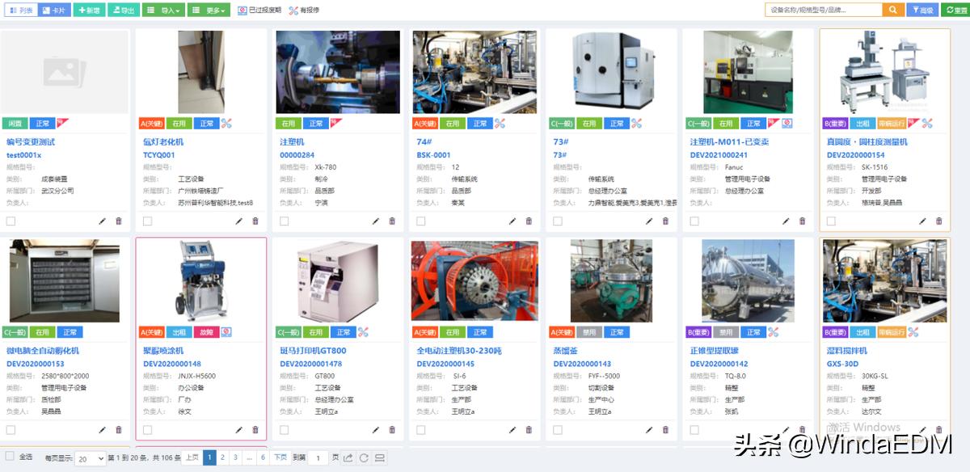Click 已过报废期 legend label
Screen dimensions: 970x472
pos(265,11)
